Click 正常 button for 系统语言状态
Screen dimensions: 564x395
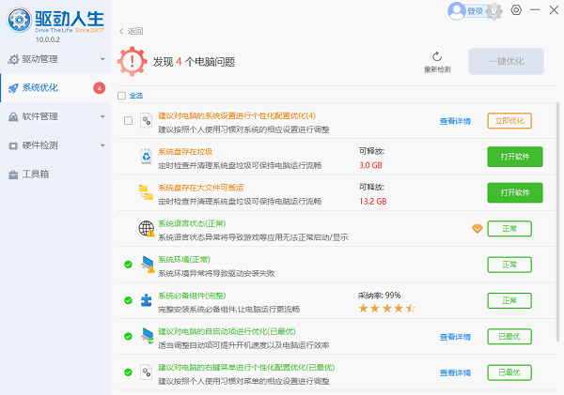(x=509, y=229)
